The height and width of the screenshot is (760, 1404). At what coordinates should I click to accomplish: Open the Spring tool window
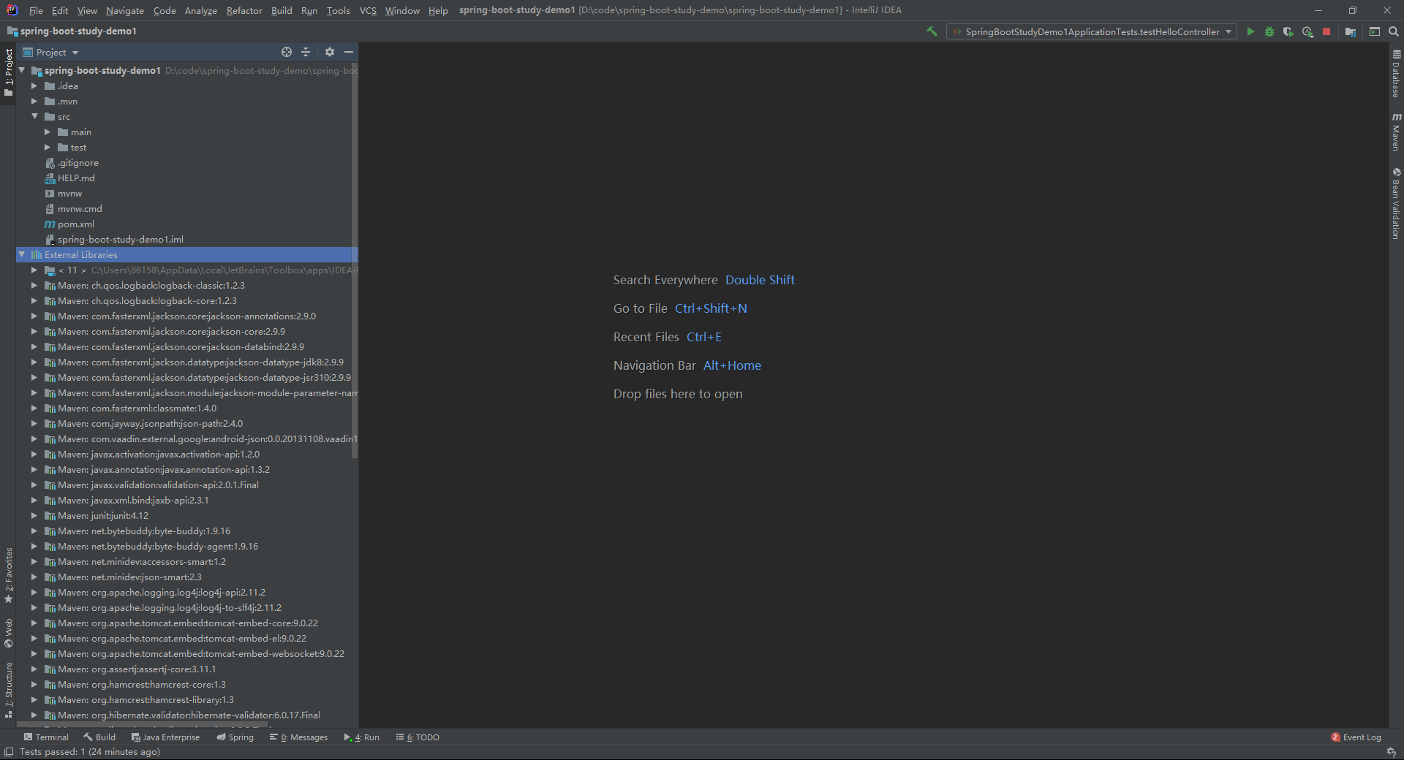point(235,737)
